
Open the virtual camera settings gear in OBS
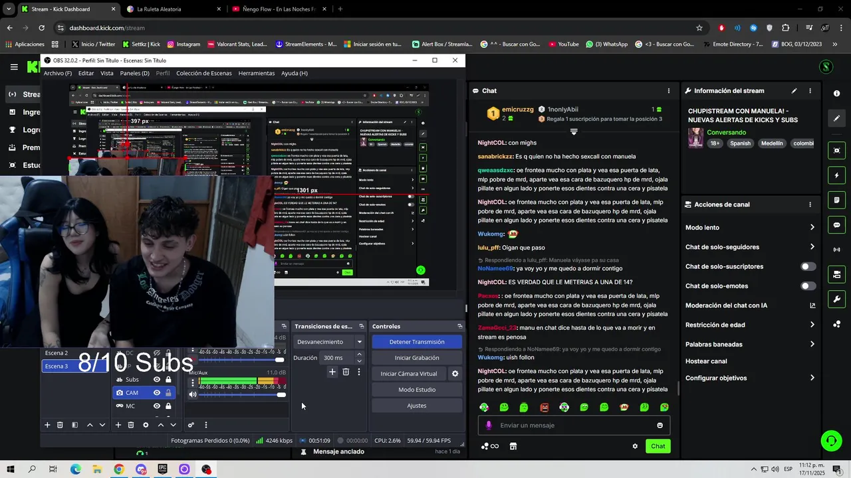coord(455,374)
